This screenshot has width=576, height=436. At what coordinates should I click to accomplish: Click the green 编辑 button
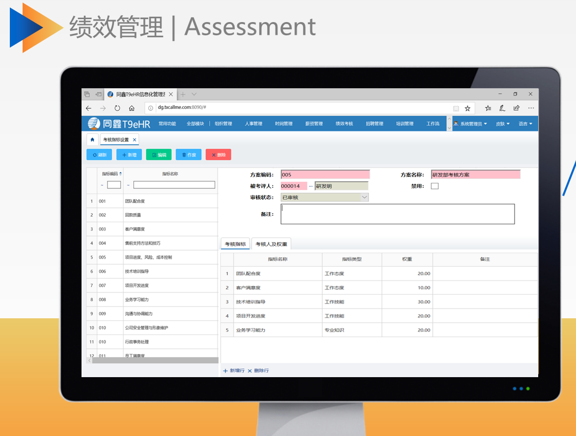point(159,155)
